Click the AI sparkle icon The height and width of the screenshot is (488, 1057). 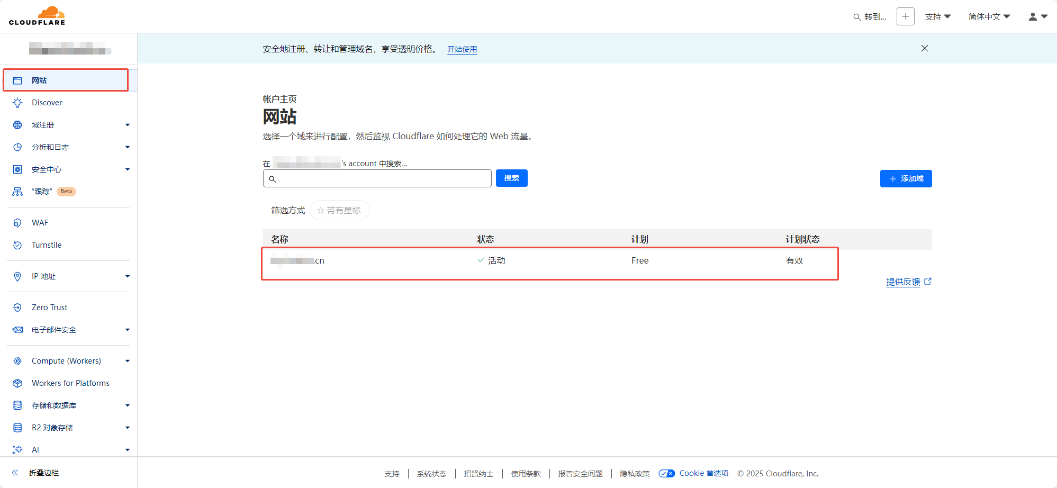17,450
